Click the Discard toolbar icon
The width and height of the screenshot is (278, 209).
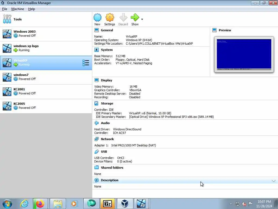123,17
